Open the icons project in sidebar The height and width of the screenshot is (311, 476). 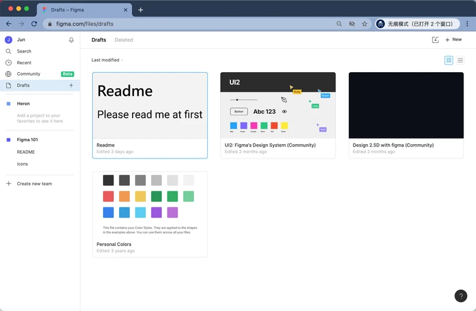pyautogui.click(x=23, y=164)
